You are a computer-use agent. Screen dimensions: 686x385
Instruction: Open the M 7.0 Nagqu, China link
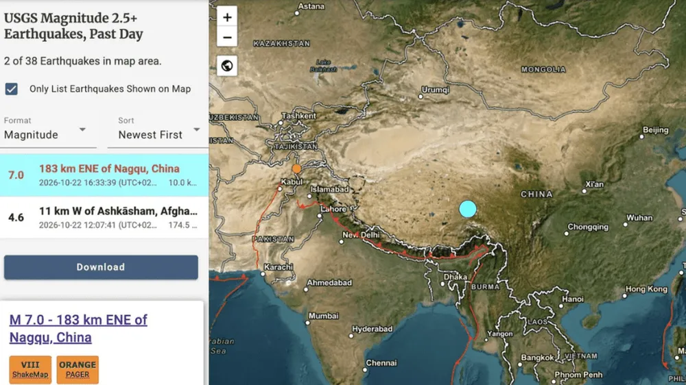(78, 329)
